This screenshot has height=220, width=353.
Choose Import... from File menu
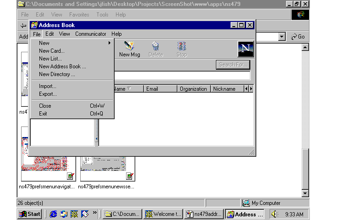pyautogui.click(x=72, y=86)
